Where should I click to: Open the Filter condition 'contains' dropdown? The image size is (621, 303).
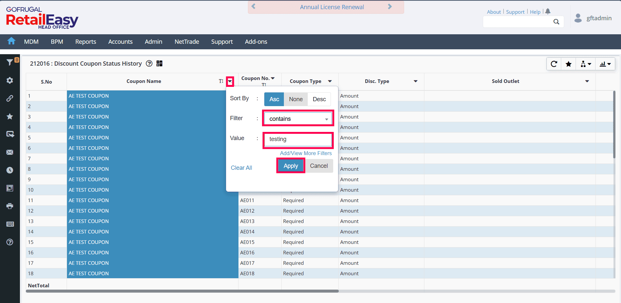pos(298,119)
